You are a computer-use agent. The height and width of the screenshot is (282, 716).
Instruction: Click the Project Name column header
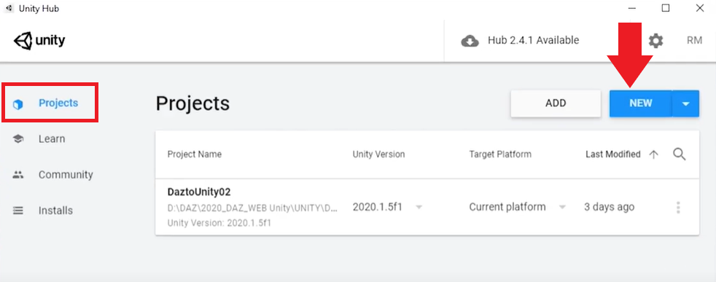pyautogui.click(x=195, y=154)
